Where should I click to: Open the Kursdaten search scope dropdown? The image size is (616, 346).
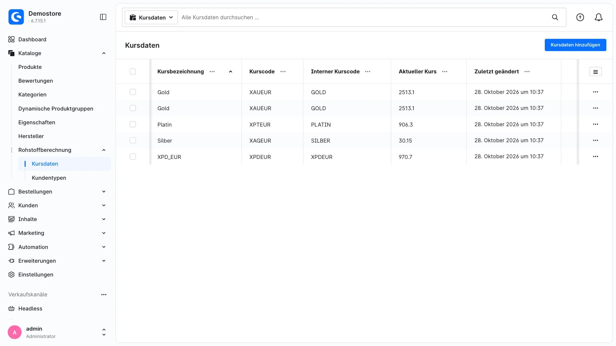pos(151,17)
